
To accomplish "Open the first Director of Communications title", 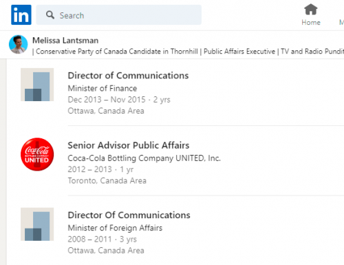I will (128, 76).
